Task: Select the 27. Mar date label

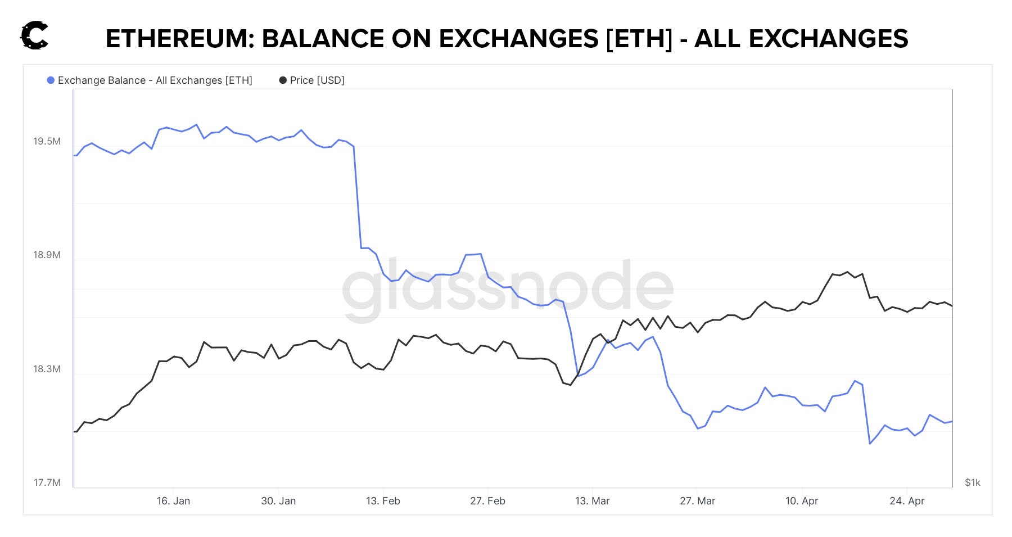Action: (697, 501)
